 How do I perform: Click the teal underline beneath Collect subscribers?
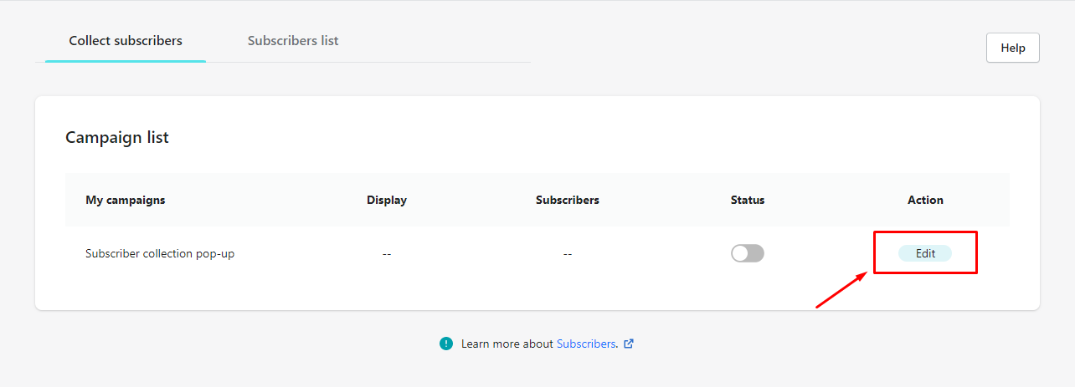pyautogui.click(x=126, y=60)
